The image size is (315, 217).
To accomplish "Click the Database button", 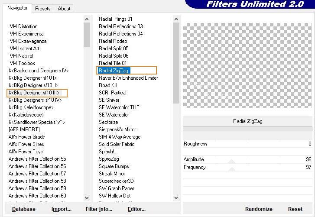I will tap(24, 209).
